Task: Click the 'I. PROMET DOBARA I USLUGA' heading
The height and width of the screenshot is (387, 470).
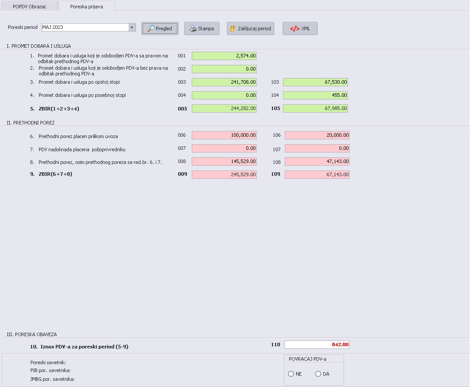Action: pos(39,46)
